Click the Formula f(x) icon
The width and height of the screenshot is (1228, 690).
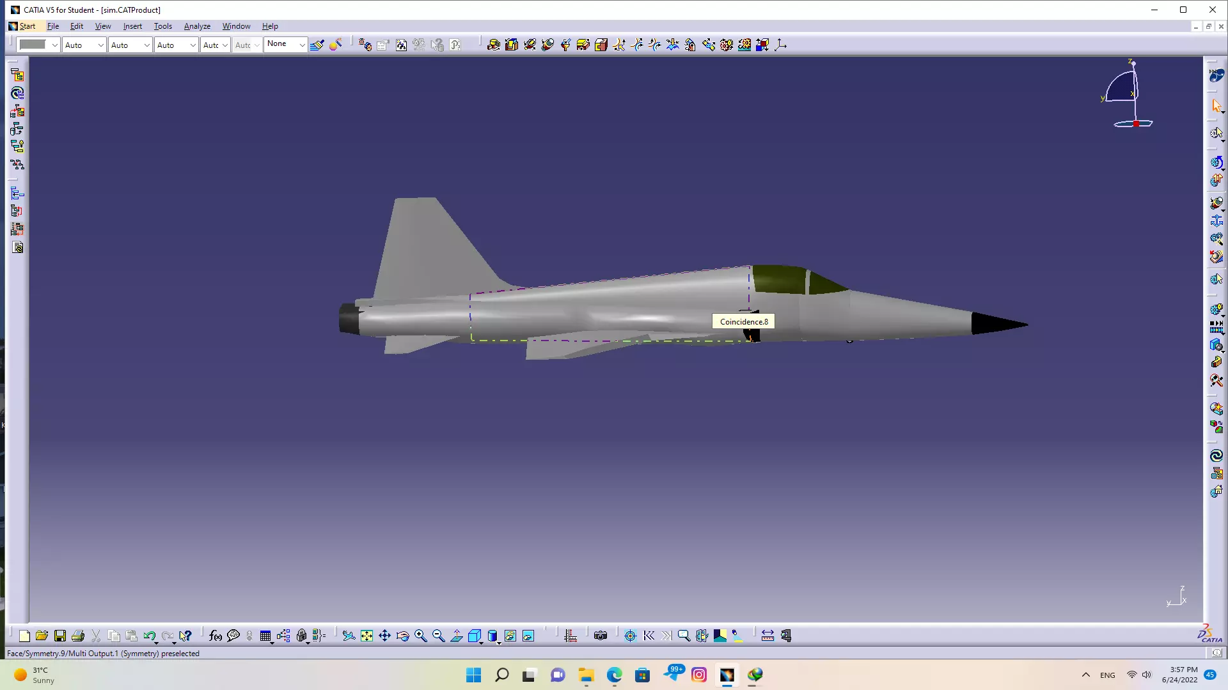click(216, 636)
